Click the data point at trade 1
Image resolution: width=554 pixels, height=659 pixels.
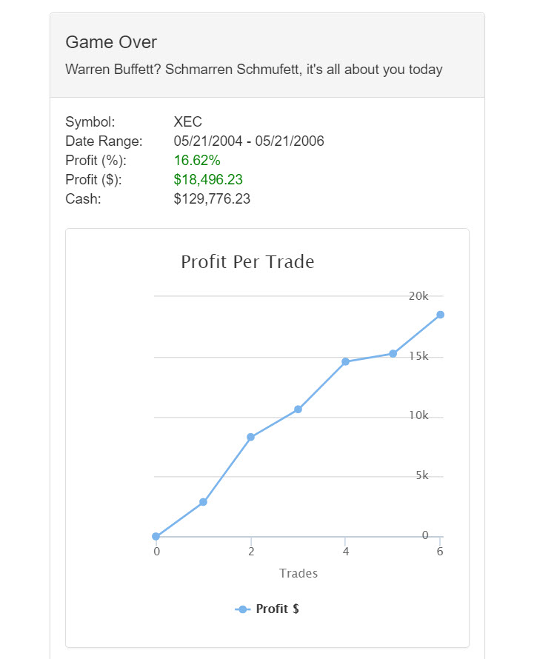click(x=203, y=502)
